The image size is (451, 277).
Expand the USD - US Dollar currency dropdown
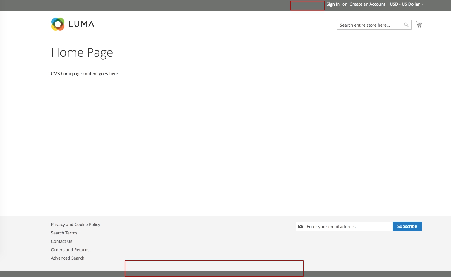[x=407, y=4]
